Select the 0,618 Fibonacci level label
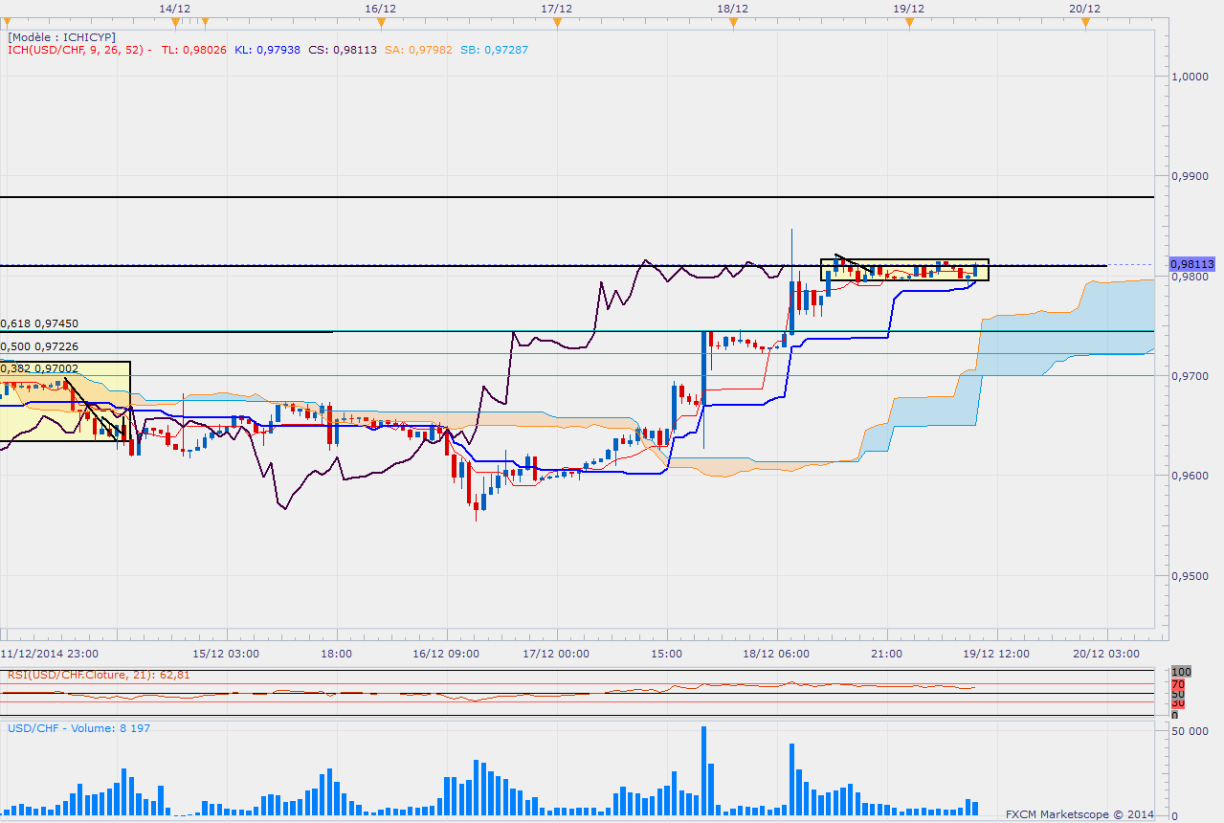This screenshot has height=823, width=1224. click(x=39, y=324)
